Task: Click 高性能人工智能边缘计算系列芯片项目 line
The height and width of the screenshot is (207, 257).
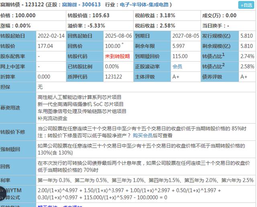Action: point(80,97)
